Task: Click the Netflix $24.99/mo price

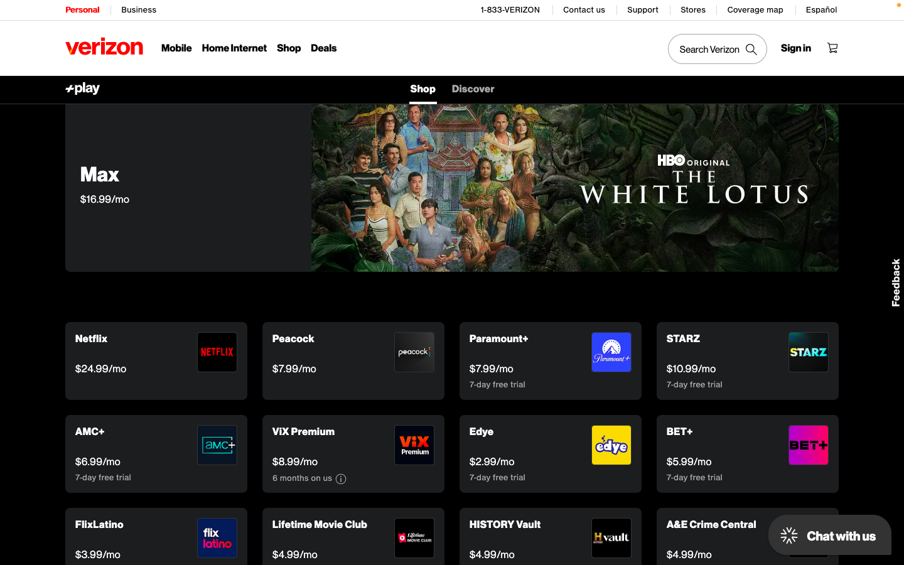Action: click(x=101, y=369)
